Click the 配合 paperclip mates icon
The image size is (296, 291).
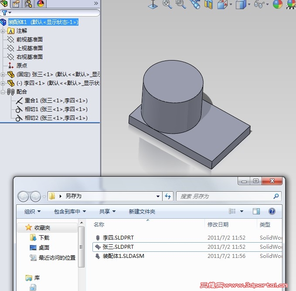(x=11, y=92)
